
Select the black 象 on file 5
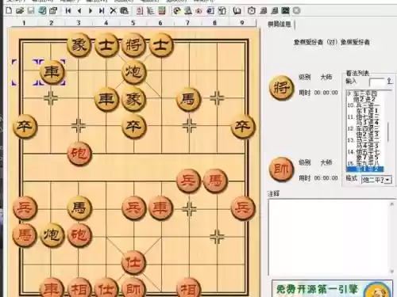coord(133,100)
